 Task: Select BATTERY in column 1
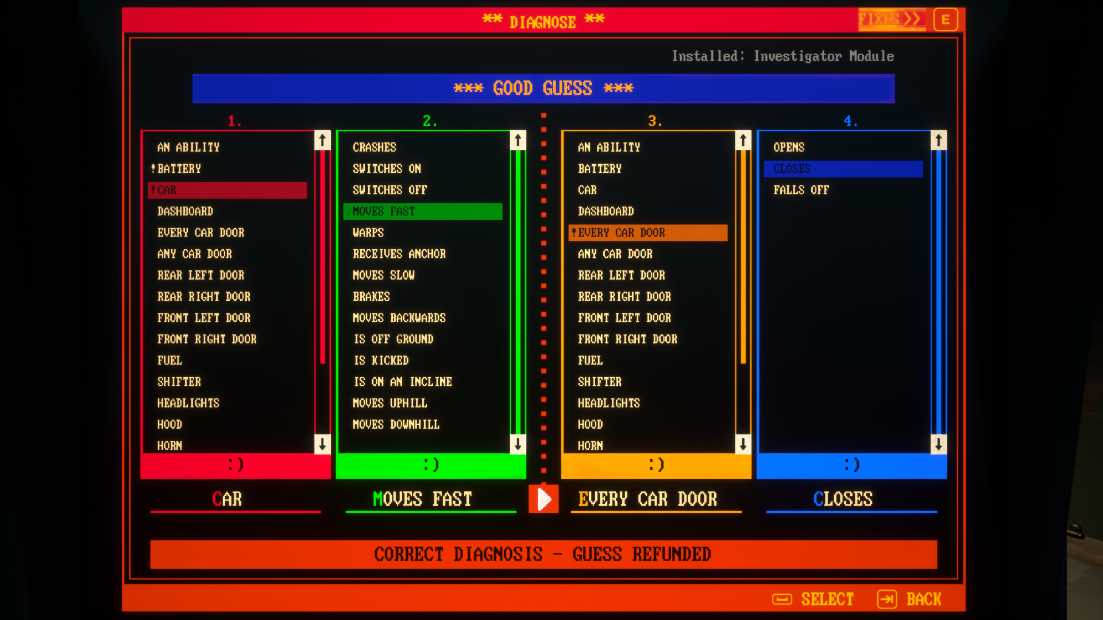point(179,169)
